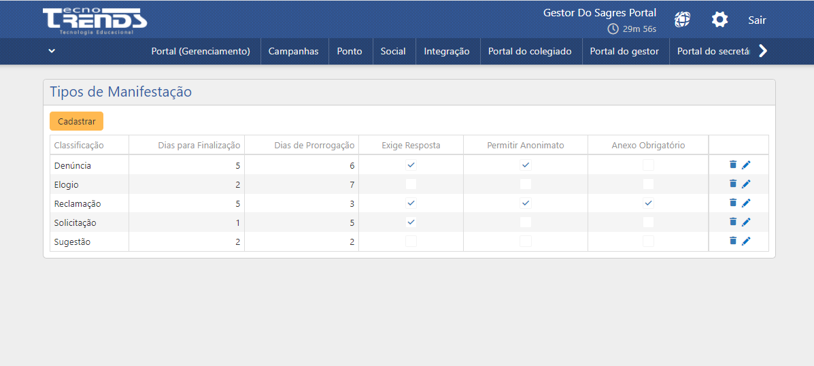Delete the Solicitação row
This screenshot has width=814, height=366.
coord(732,222)
